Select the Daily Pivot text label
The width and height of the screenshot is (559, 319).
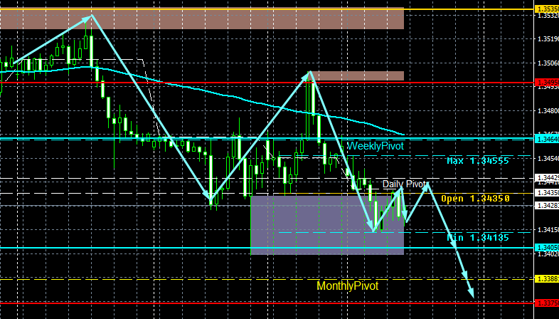coord(404,184)
